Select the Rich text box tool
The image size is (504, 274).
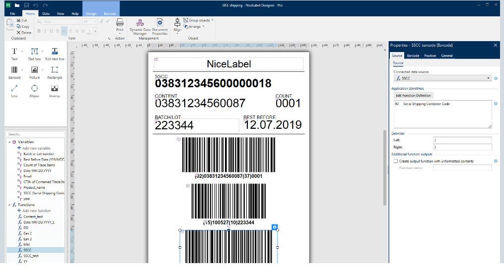[55, 54]
